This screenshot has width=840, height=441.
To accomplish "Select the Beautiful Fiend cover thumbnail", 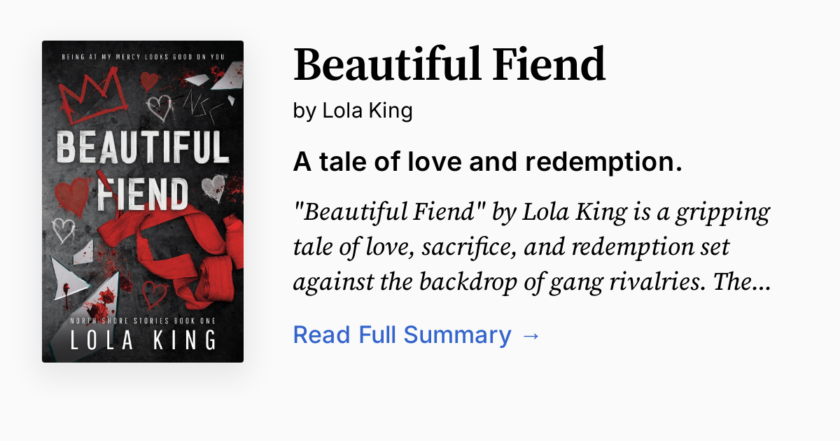I will click(x=143, y=201).
